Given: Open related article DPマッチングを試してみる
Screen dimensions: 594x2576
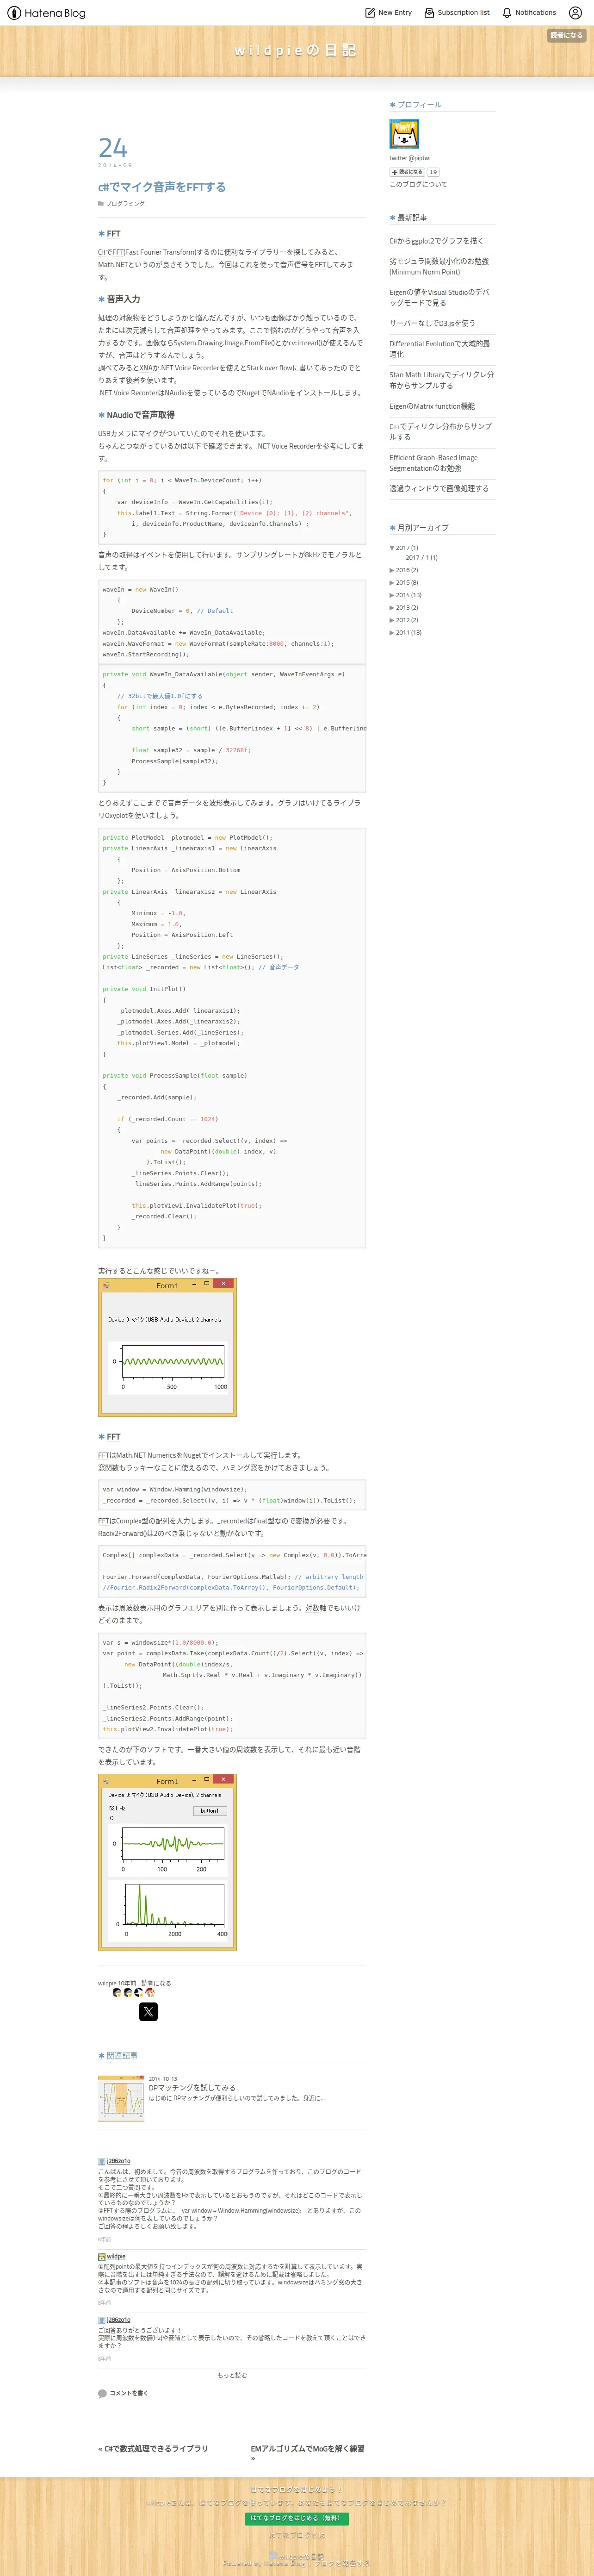Looking at the screenshot, I should 192,2088.
